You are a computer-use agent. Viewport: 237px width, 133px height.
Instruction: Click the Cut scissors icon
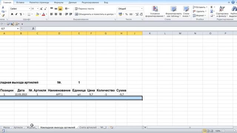3,7
